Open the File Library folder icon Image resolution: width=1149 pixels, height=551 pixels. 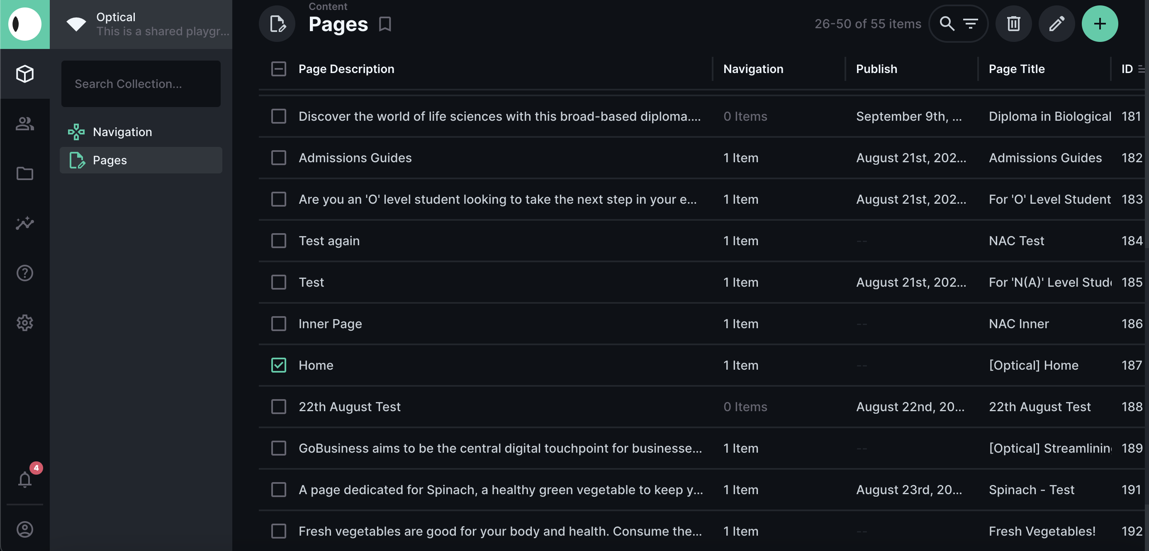25,173
